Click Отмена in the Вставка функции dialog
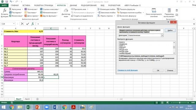 click(170, 71)
